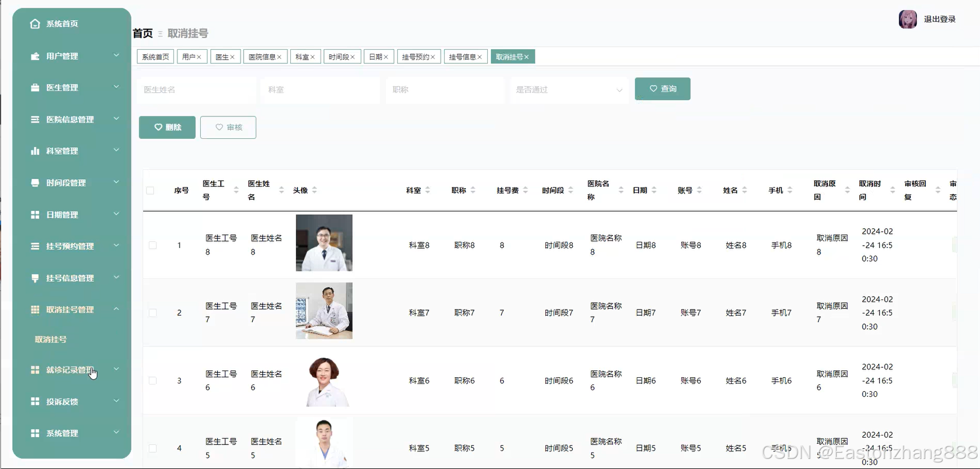Click the 系统管理 grid icon
This screenshot has width=980, height=469.
coord(35,433)
